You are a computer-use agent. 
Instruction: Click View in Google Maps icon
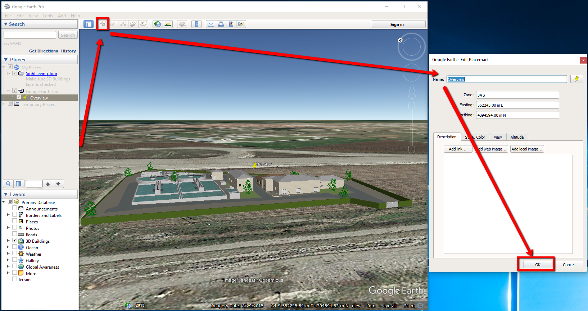241,24
